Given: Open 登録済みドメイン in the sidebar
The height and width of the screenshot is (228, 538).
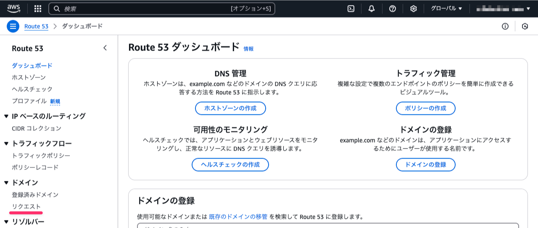Looking at the screenshot, I should click(x=35, y=195).
